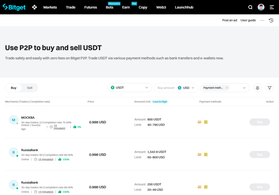
Task: Click 15 minute(s) on the 20-49 USD row
Action: (x=46, y=192)
